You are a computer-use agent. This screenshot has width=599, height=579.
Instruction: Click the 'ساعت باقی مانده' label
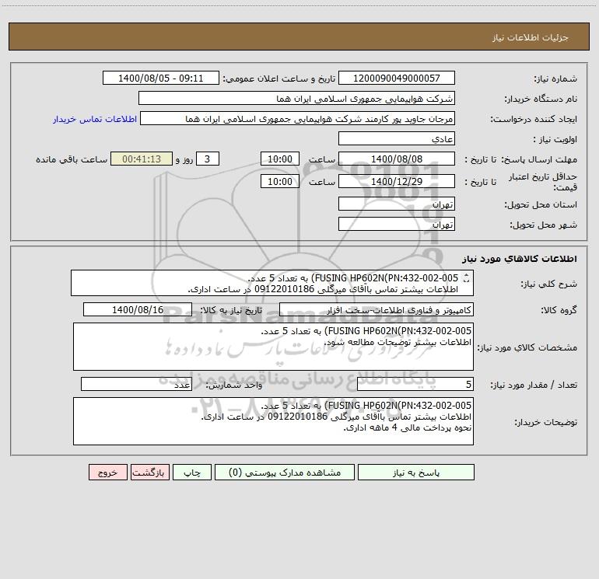coord(72,159)
